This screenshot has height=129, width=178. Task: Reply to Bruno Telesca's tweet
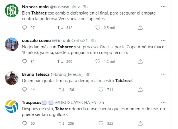point(25,90)
